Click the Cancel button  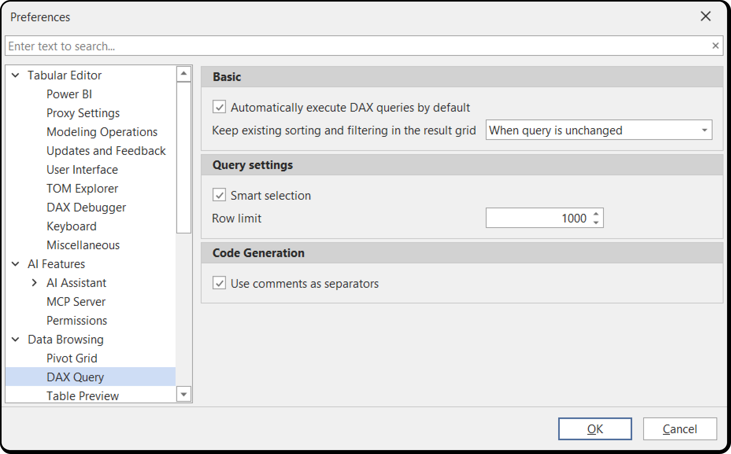coord(680,428)
